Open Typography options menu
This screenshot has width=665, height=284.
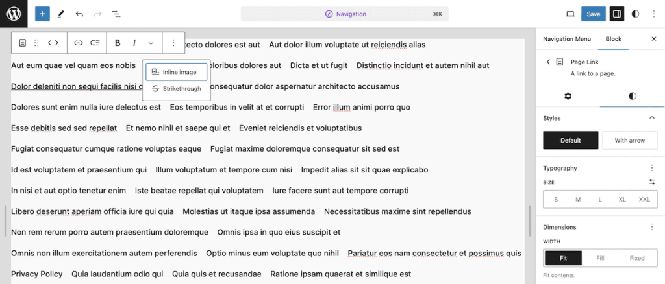pos(652,168)
